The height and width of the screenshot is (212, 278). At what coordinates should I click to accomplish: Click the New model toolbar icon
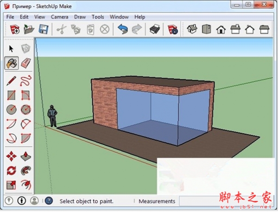15,29
